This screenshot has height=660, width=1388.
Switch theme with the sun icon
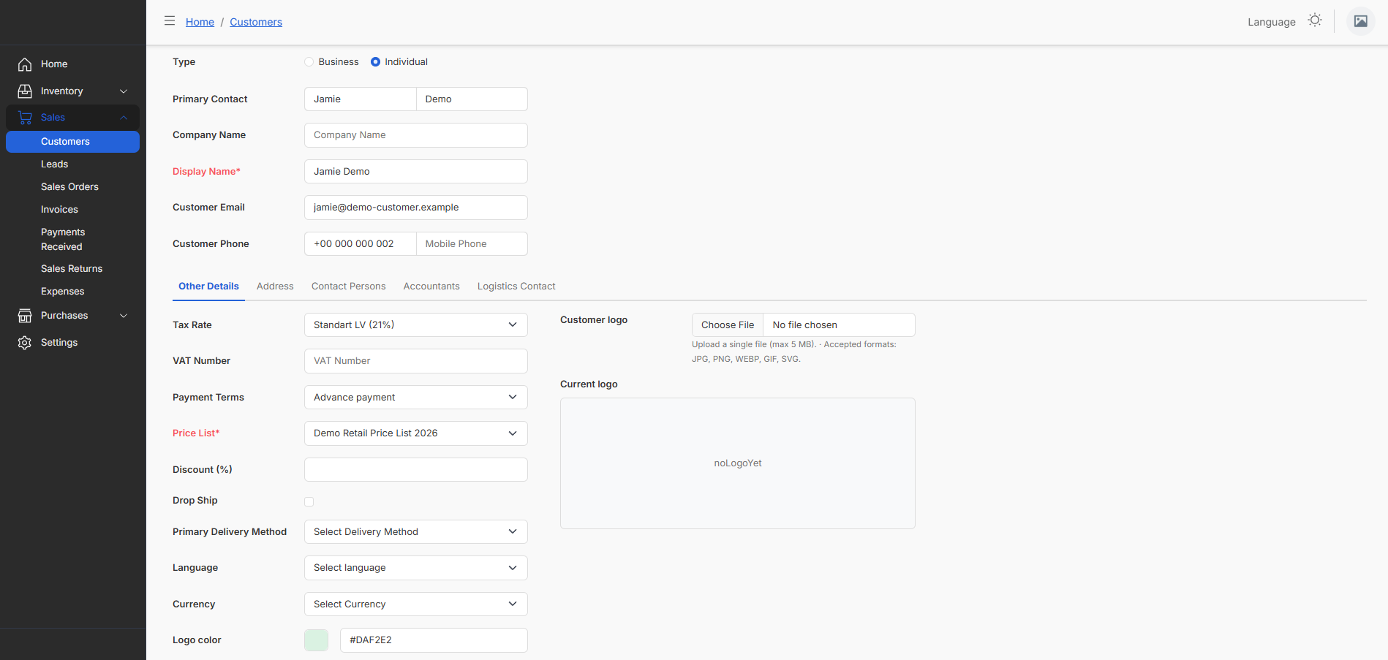pos(1315,20)
